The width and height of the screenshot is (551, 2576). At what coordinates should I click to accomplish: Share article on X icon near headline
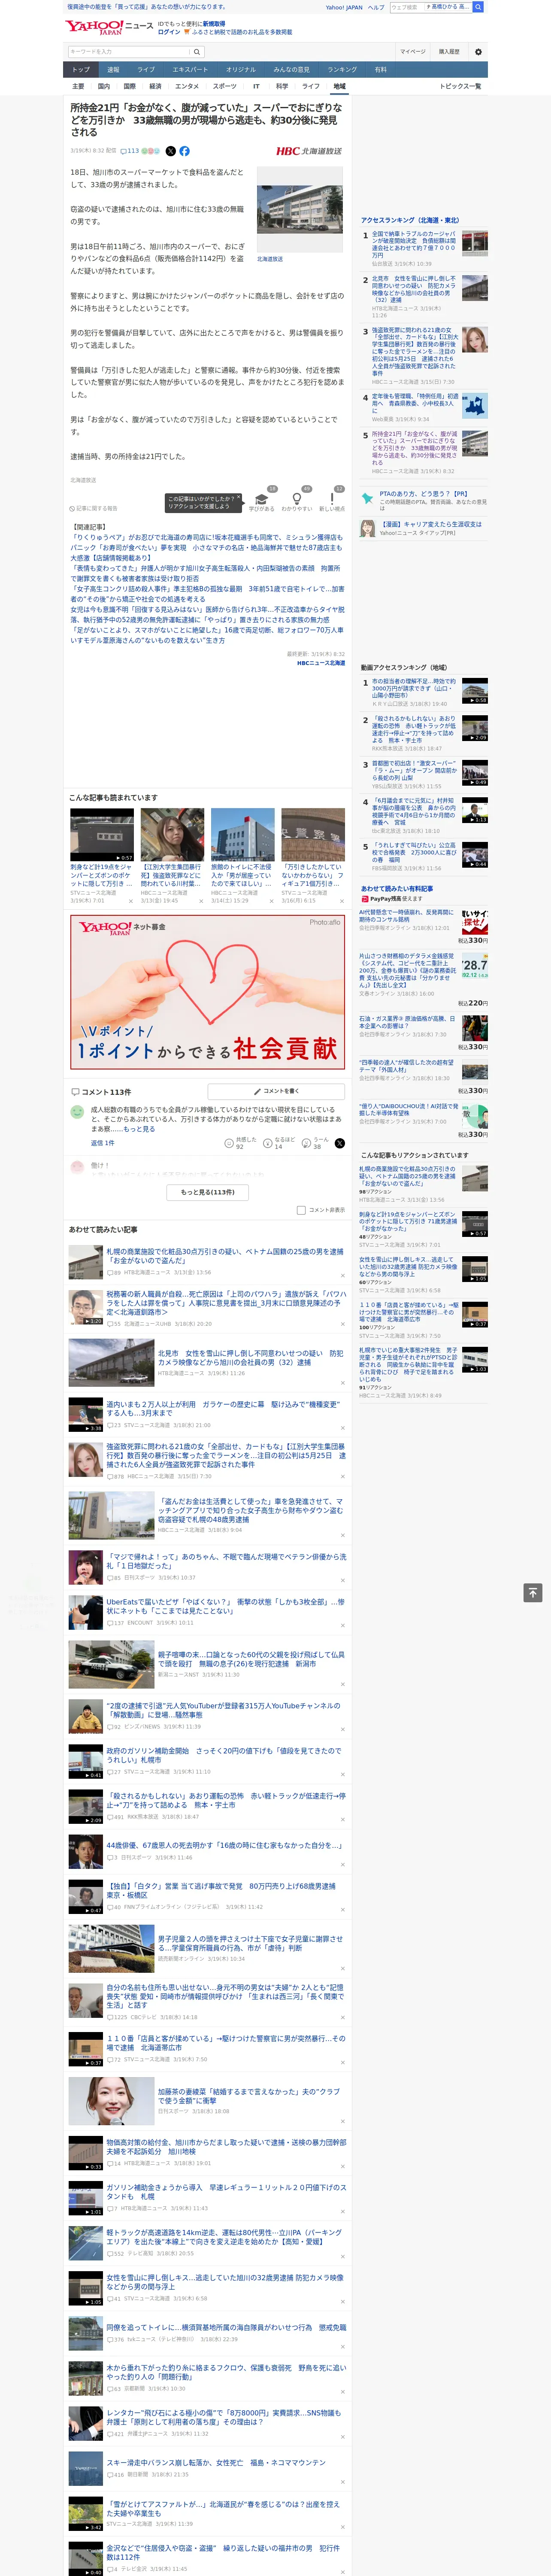(x=170, y=151)
